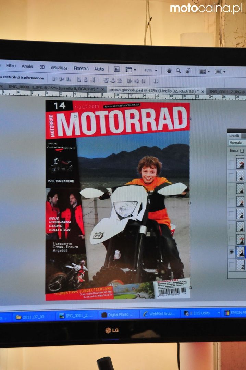Show the layer just above the selected layer
Viewport: 246px width, 370px height.
pos(231,239)
